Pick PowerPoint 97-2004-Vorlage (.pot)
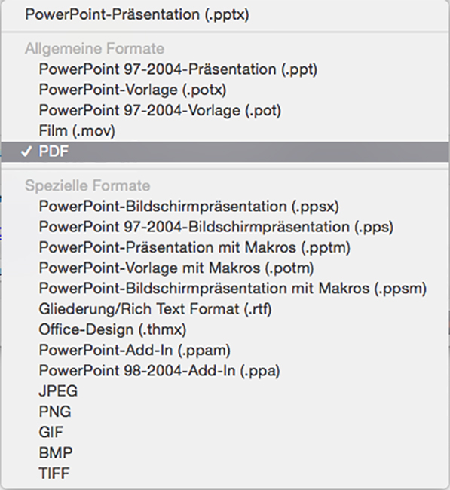This screenshot has width=450, height=490. [x=225, y=110]
